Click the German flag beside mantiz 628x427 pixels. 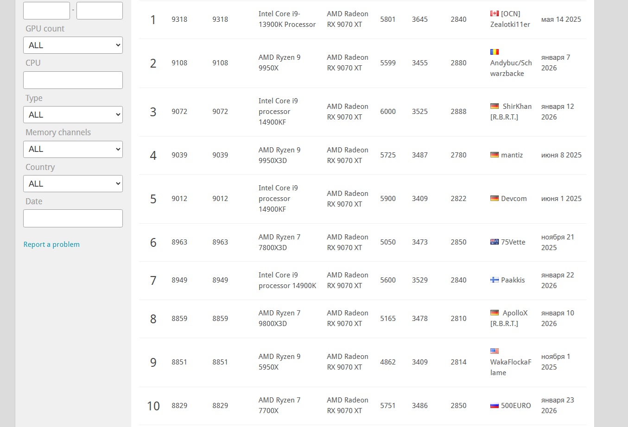pos(495,155)
